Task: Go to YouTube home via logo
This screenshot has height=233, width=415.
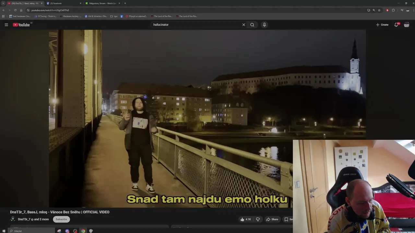Action: (21, 25)
